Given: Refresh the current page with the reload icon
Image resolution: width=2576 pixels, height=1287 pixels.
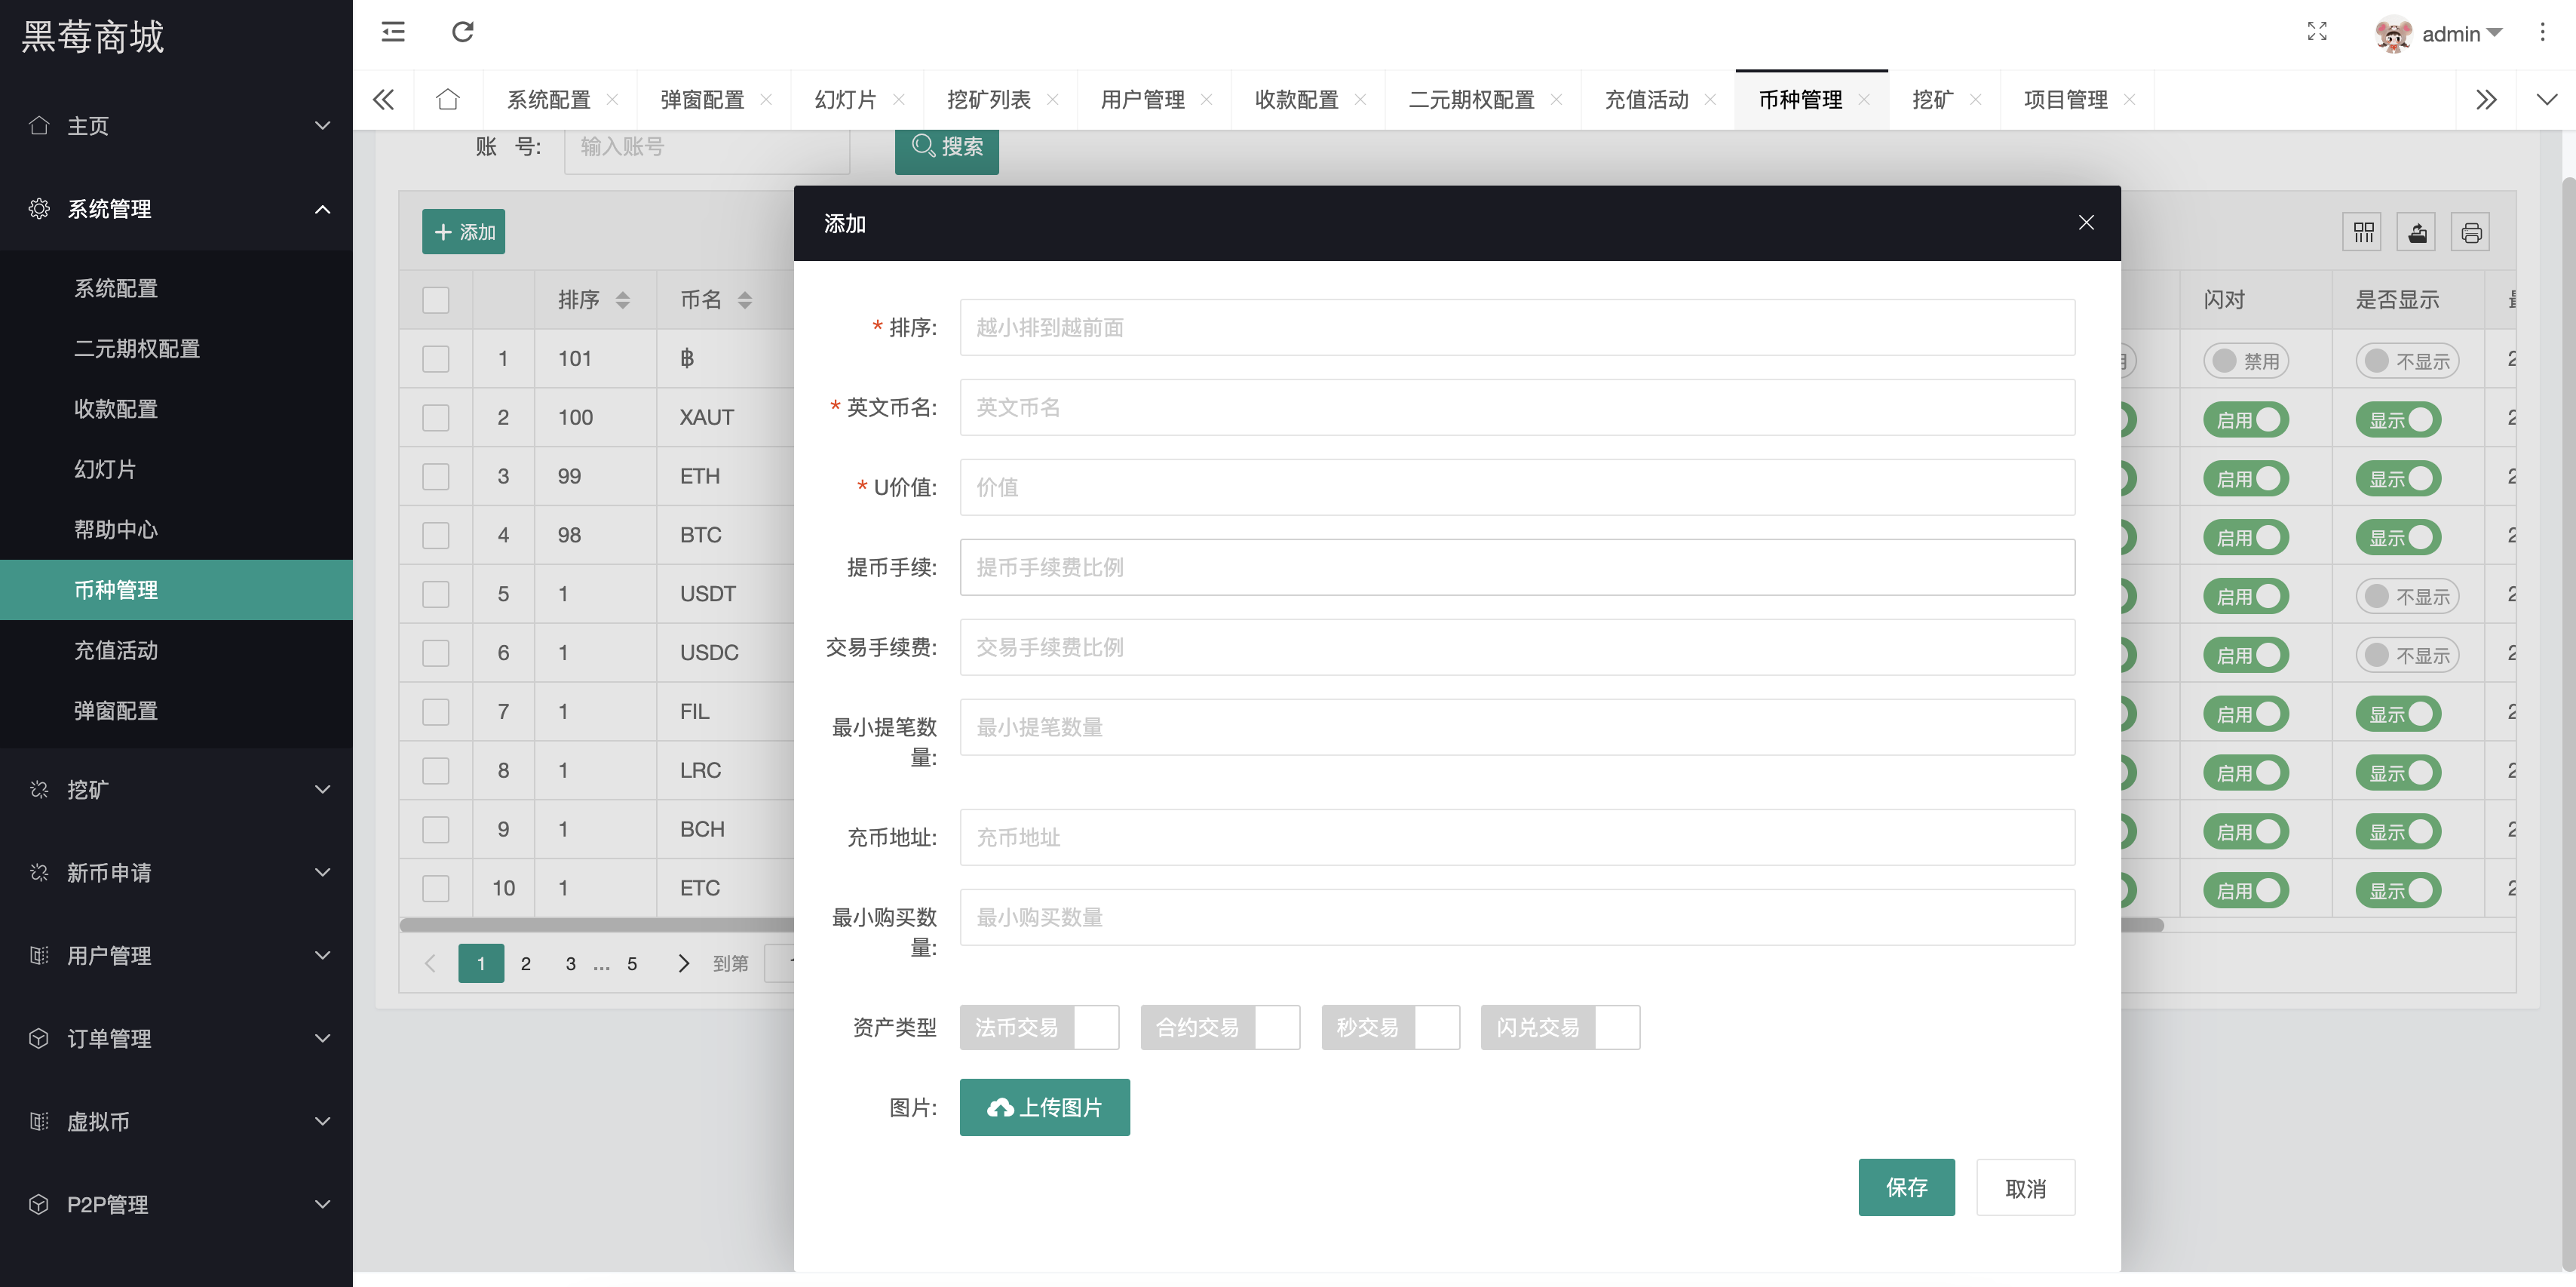Looking at the screenshot, I should [x=461, y=32].
